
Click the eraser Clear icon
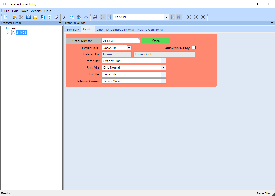tap(56, 17)
